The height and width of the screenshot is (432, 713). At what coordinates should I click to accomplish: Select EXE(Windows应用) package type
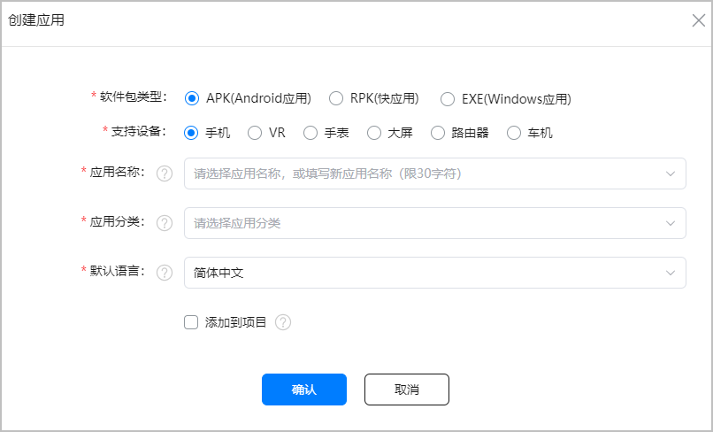click(x=448, y=98)
